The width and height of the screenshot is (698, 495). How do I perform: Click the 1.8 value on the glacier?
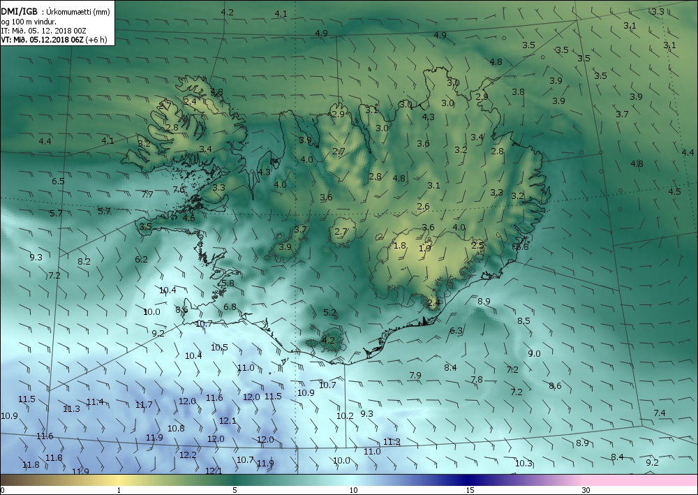pos(400,245)
